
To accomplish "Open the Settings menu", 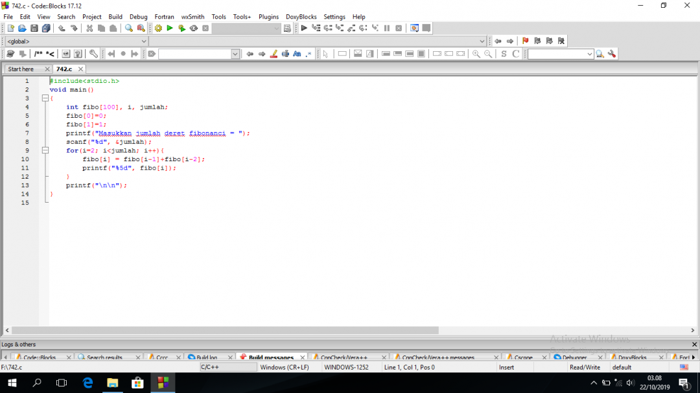I will 334,17.
